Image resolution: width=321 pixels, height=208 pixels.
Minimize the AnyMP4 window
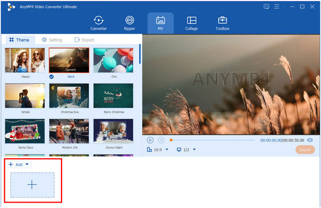pos(292,6)
